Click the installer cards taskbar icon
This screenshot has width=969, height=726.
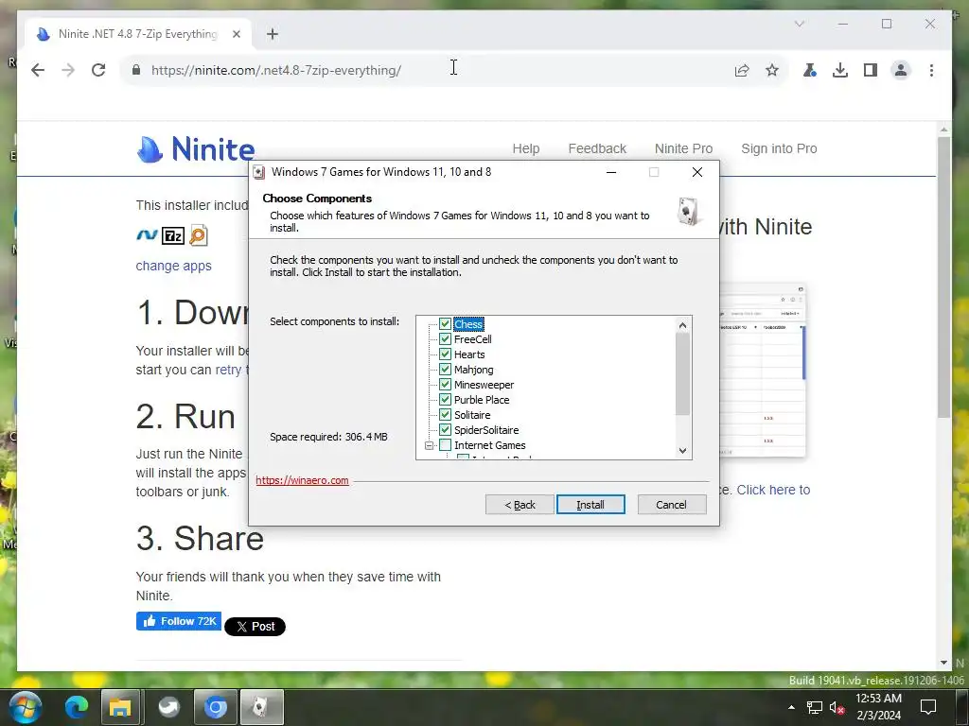coord(261,707)
